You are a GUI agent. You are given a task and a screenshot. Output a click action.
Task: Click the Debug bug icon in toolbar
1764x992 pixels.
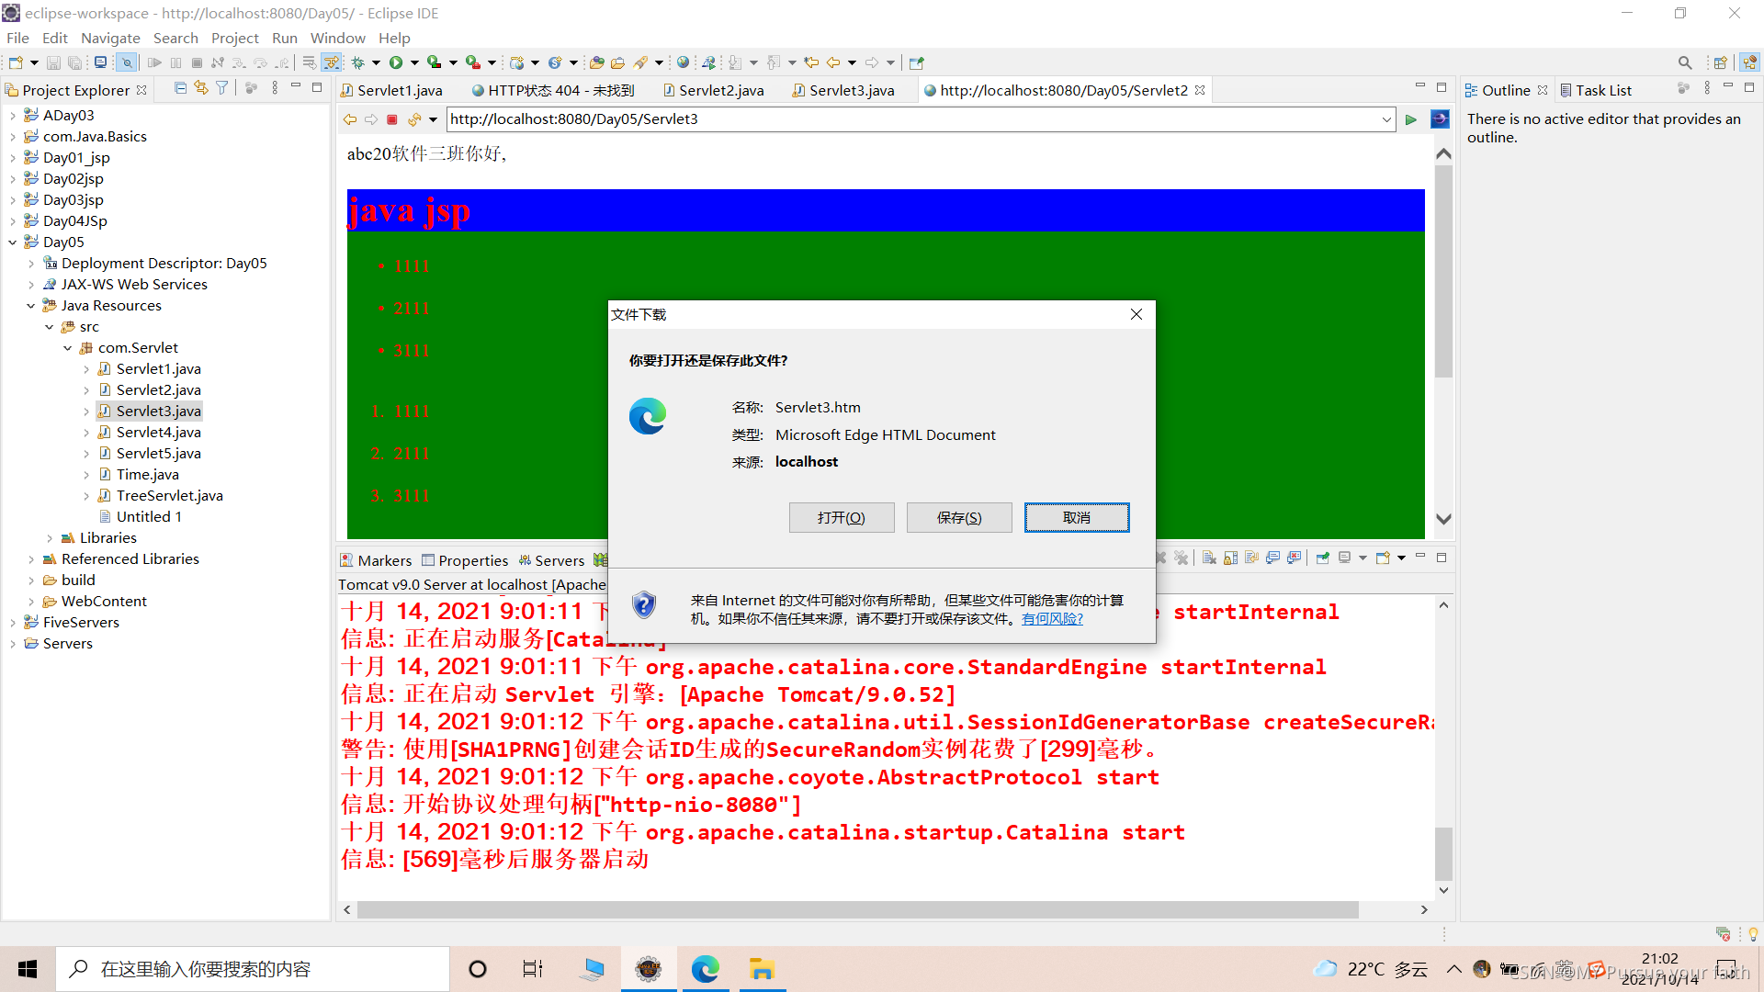tap(358, 62)
